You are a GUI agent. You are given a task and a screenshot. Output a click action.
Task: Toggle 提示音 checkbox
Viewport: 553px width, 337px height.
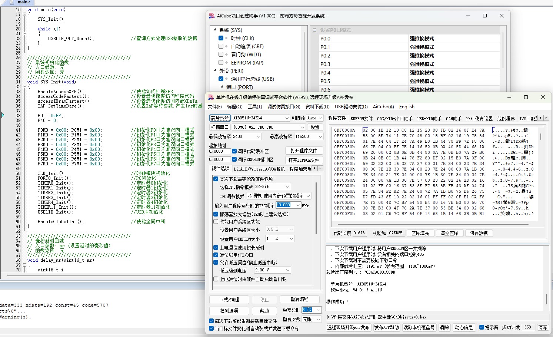tap(482, 327)
